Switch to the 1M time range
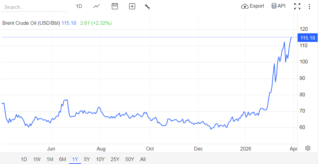This screenshot has width=319, height=164. pos(50,159)
